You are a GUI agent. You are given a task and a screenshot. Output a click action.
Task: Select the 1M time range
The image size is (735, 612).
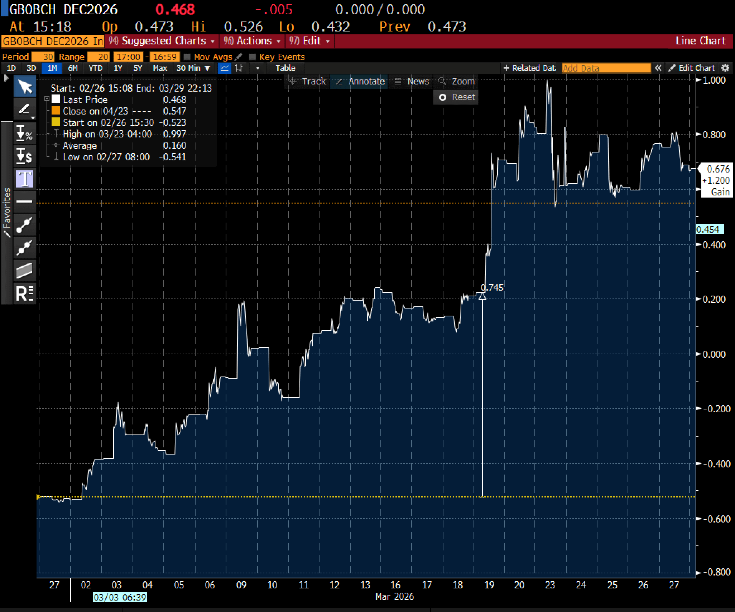pos(52,68)
